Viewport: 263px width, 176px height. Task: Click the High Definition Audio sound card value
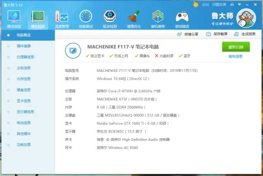133,139
